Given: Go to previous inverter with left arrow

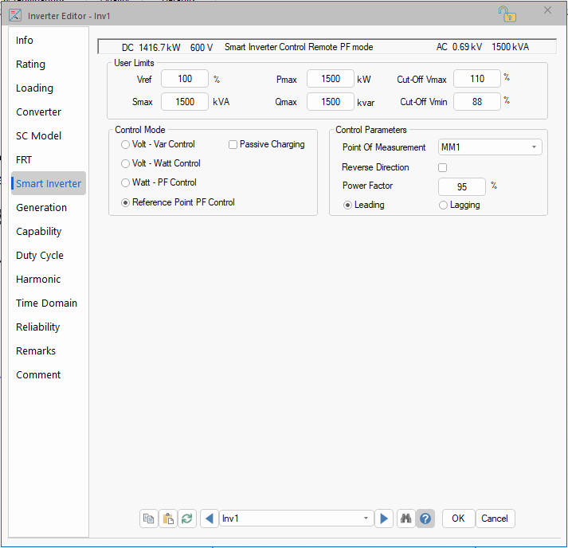Looking at the screenshot, I should [210, 519].
